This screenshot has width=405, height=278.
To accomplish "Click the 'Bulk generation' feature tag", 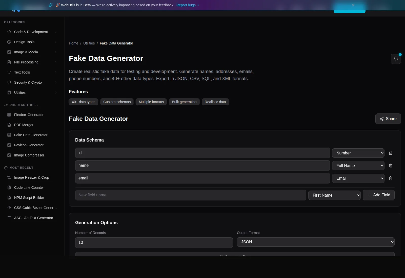I will tap(184, 102).
